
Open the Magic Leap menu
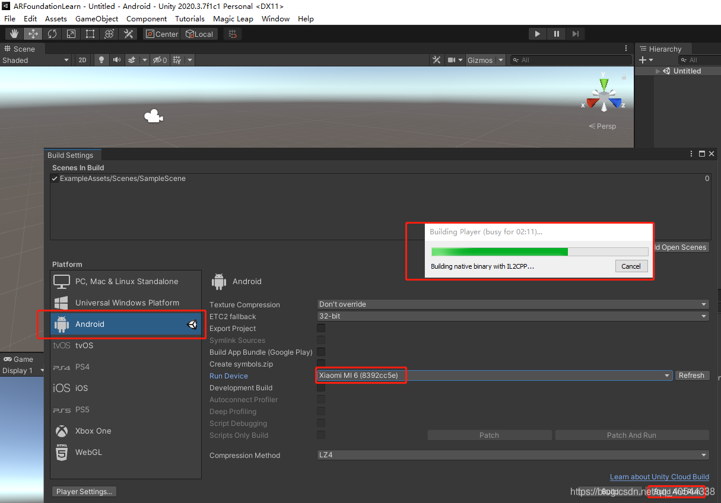point(233,19)
